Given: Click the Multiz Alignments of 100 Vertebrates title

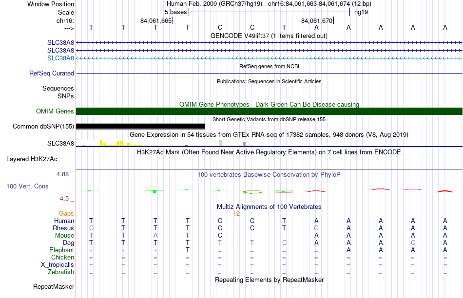Looking at the screenshot, I should (269, 207).
